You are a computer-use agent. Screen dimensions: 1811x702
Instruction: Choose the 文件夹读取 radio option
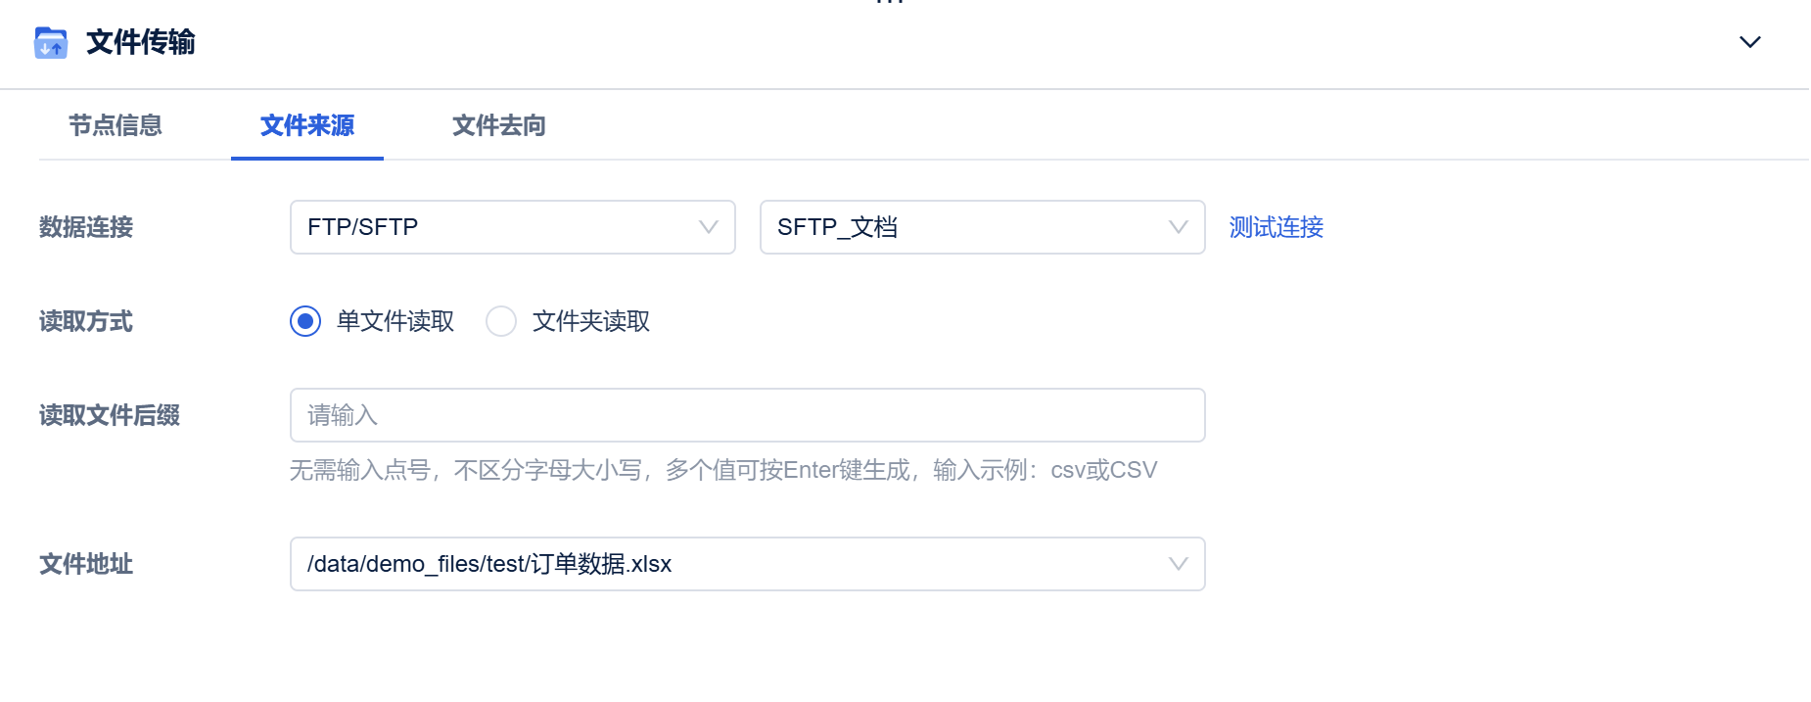pos(501,321)
